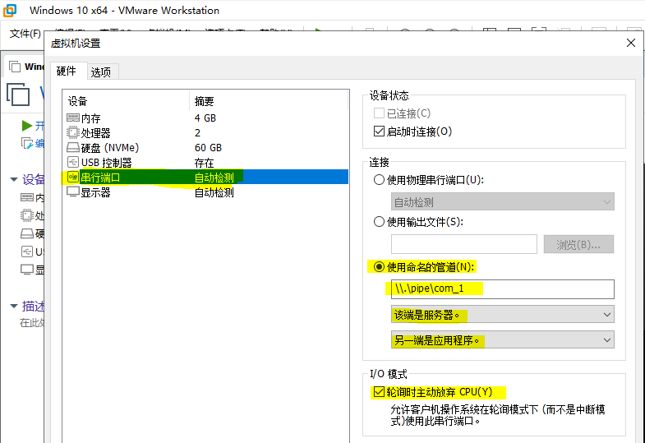This screenshot has width=645, height=443.
Task: Select 使用物理串行端口(U) radio button
Action: click(379, 180)
